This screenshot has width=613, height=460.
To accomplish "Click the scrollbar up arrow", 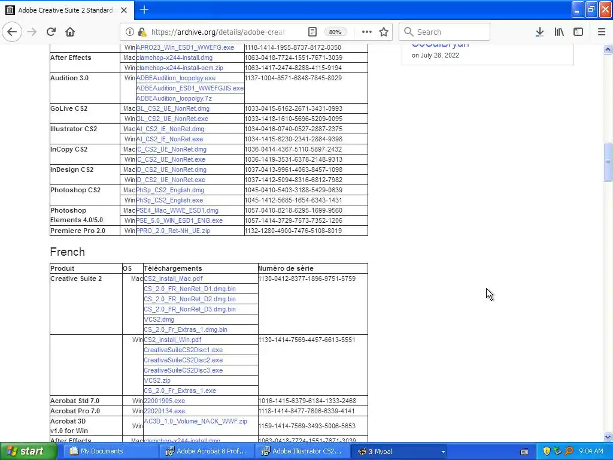I will coord(608,49).
